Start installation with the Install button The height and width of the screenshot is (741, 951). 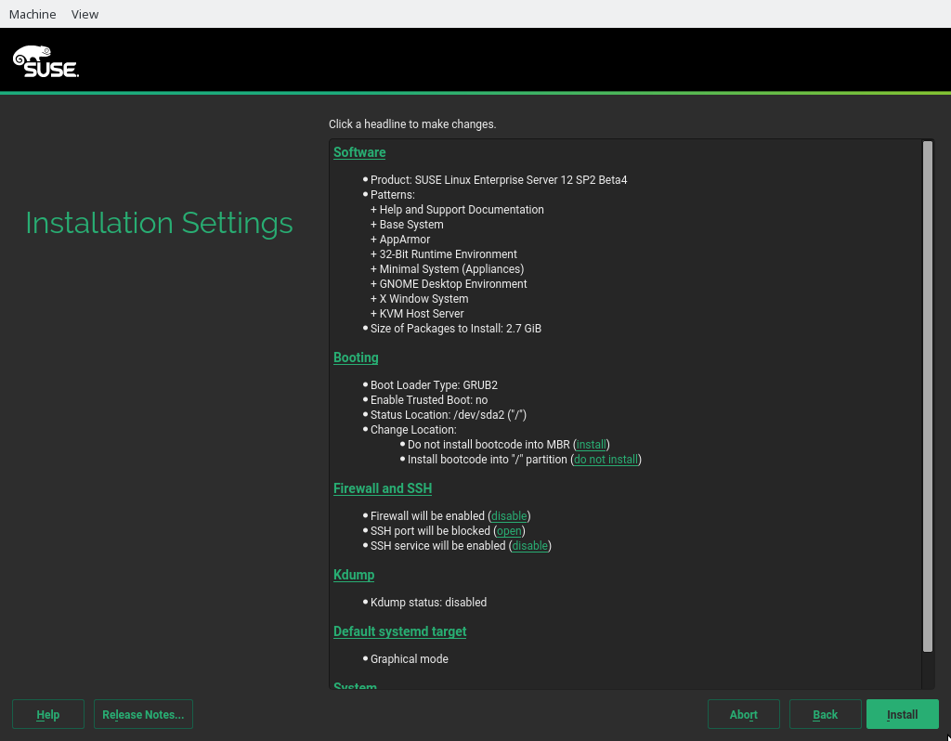(902, 714)
